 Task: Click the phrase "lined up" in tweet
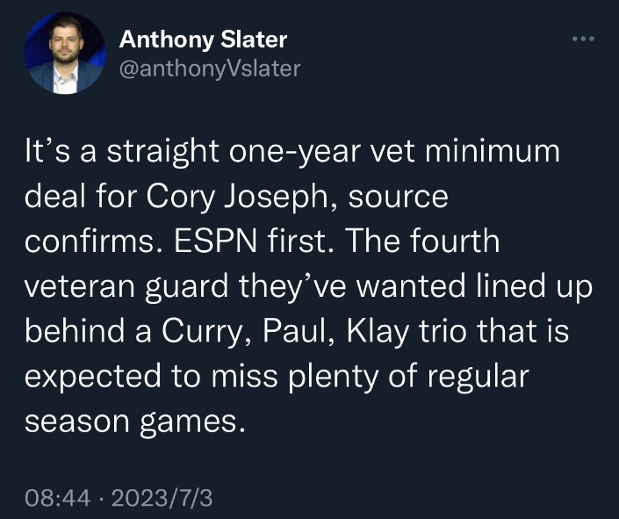[535, 287]
